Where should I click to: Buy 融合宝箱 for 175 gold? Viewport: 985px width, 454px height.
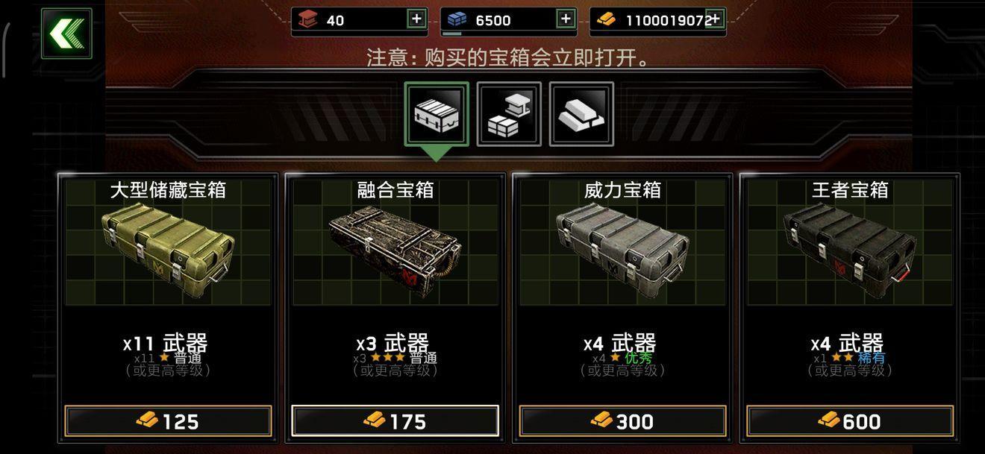point(395,421)
